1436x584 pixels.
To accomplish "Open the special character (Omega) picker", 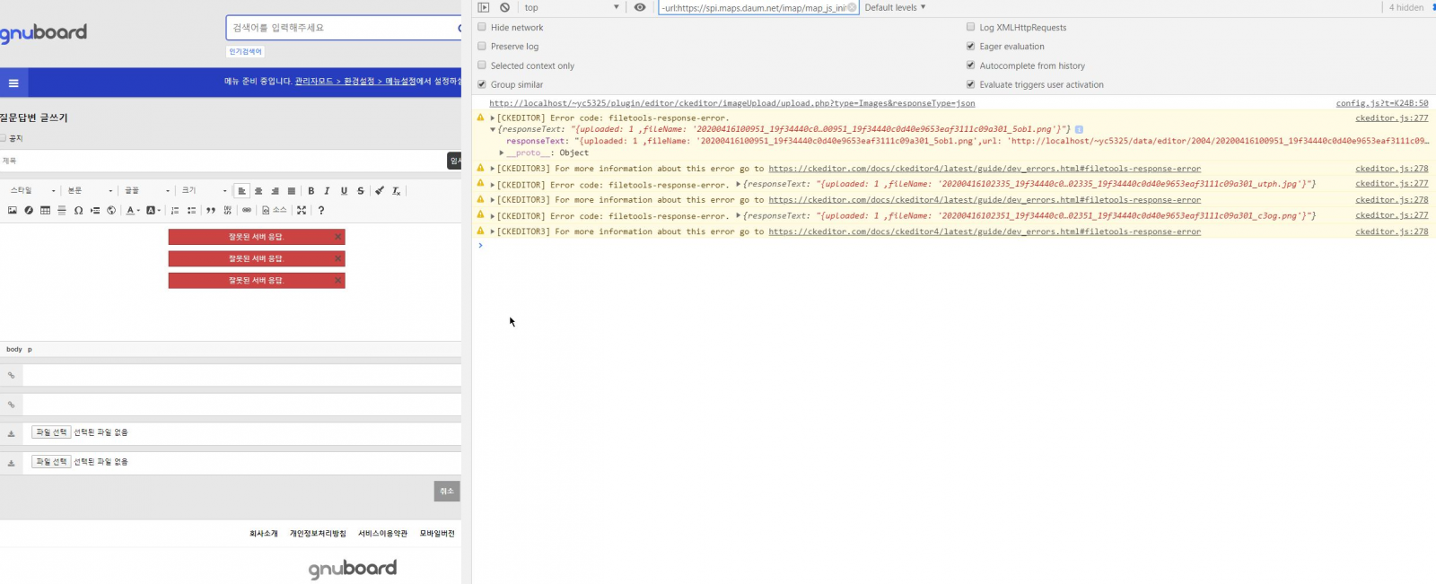I will (78, 211).
